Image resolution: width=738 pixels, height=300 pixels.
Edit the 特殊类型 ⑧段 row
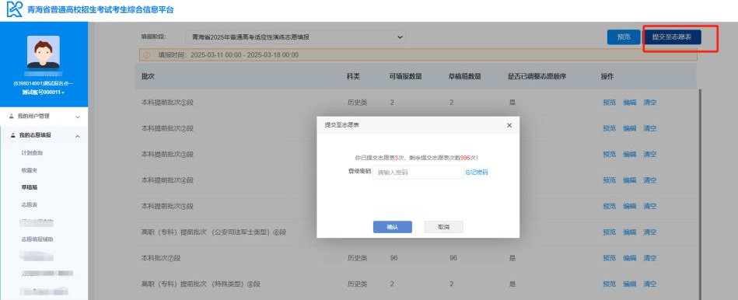coord(629,284)
